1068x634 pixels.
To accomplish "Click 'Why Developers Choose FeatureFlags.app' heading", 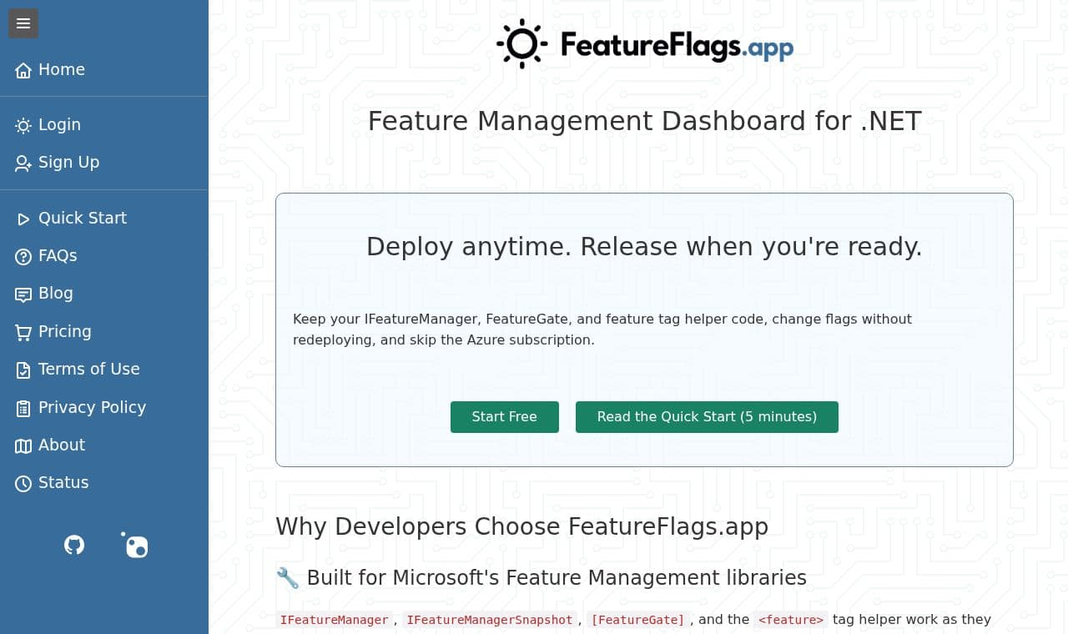I will tap(521, 527).
